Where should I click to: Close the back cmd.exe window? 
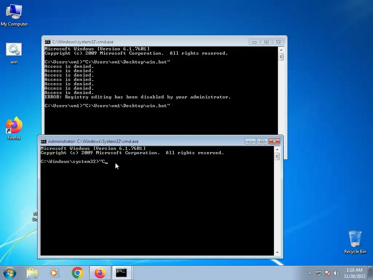coord(278,42)
